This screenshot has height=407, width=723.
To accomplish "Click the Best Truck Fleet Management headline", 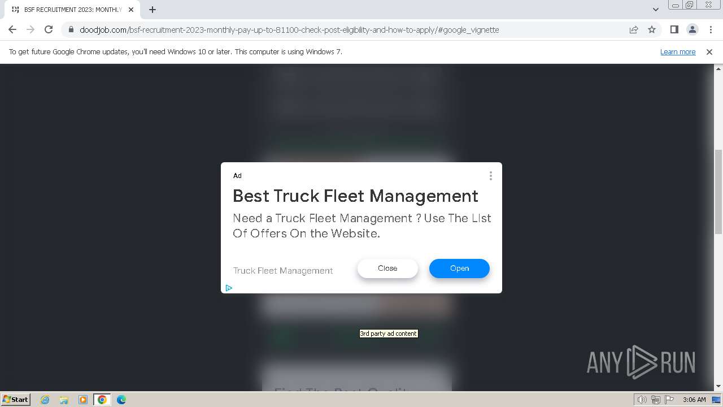I will [x=355, y=196].
